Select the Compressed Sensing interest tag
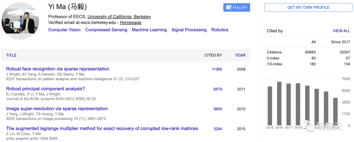The width and height of the screenshot is (354, 142). (106, 30)
